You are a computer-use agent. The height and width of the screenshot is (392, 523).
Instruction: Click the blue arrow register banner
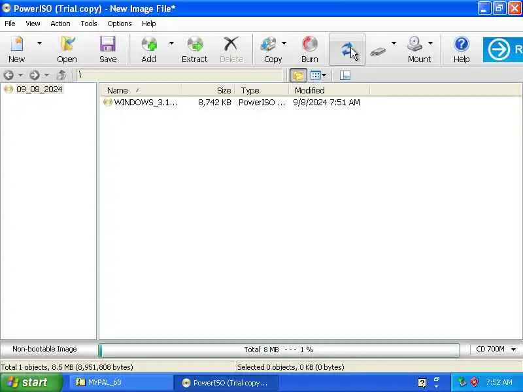click(x=503, y=50)
